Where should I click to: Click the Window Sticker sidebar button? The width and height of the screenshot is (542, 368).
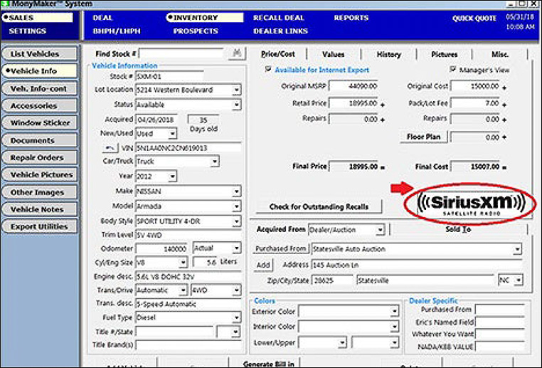click(39, 122)
